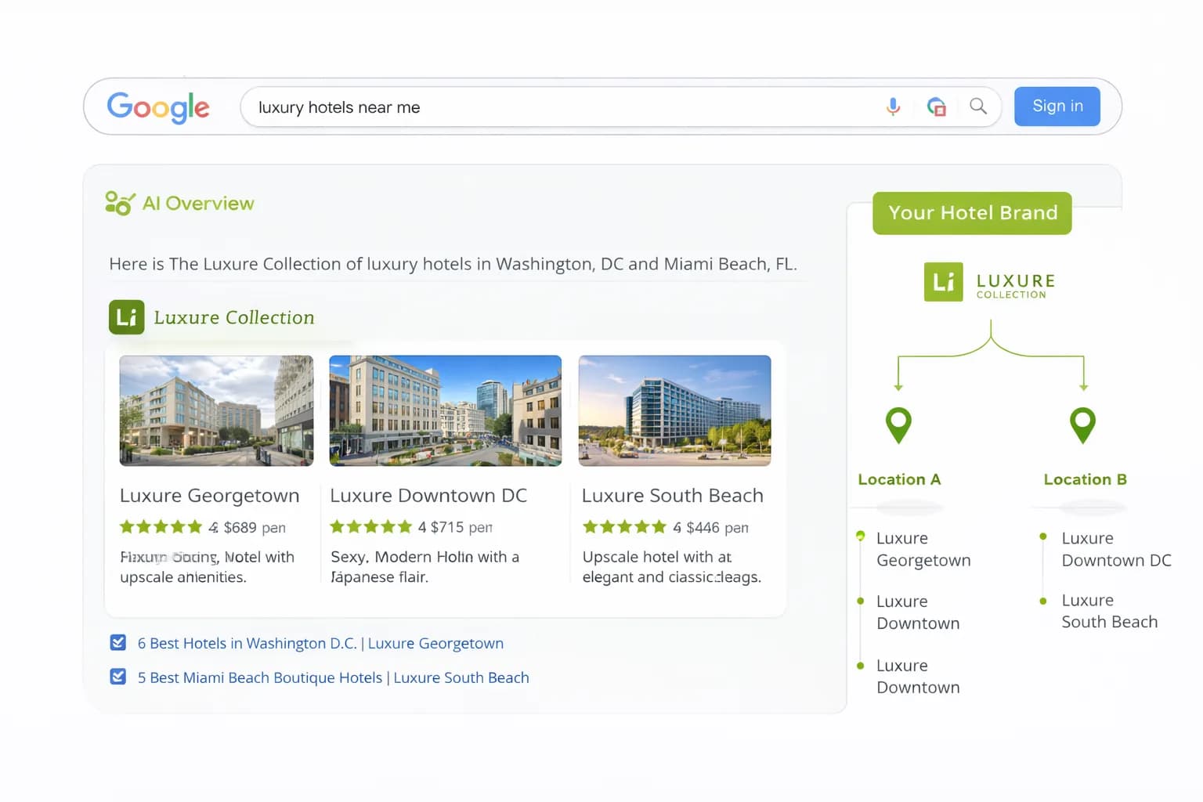This screenshot has width=1203, height=802.
Task: Click the overview summary sentence about Luxure Collection
Action: pos(453,264)
